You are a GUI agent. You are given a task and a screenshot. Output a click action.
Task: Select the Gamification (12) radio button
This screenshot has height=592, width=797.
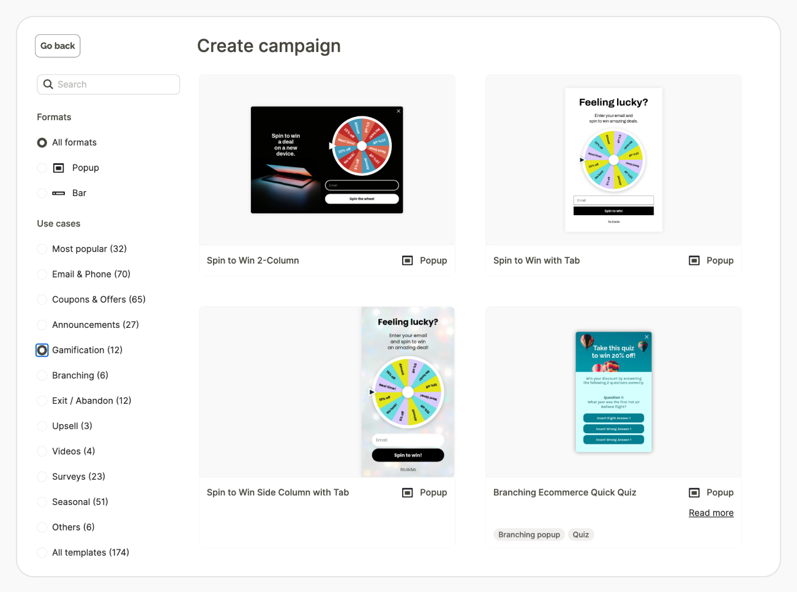pyautogui.click(x=42, y=350)
